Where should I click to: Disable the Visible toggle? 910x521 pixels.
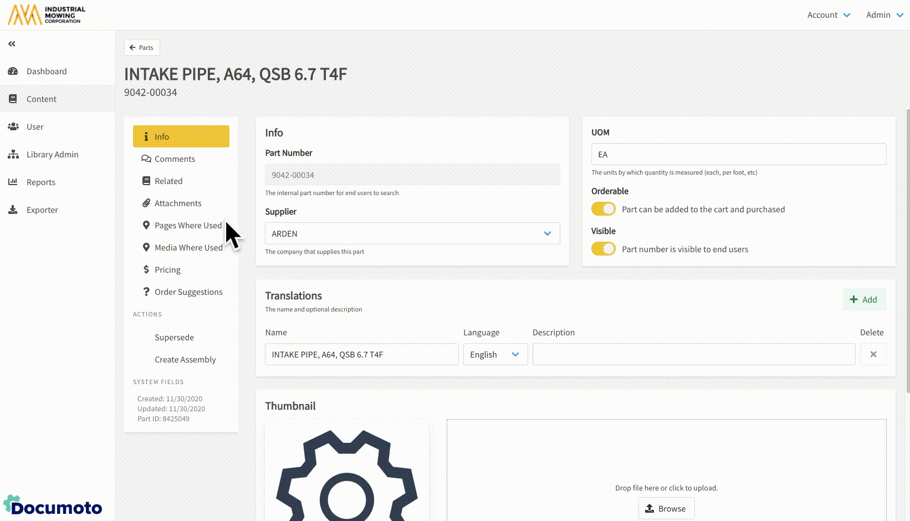pos(603,249)
